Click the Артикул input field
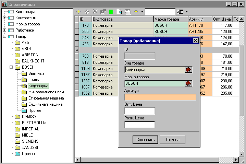This screenshot has width=246, height=164. [x=160, y=97]
